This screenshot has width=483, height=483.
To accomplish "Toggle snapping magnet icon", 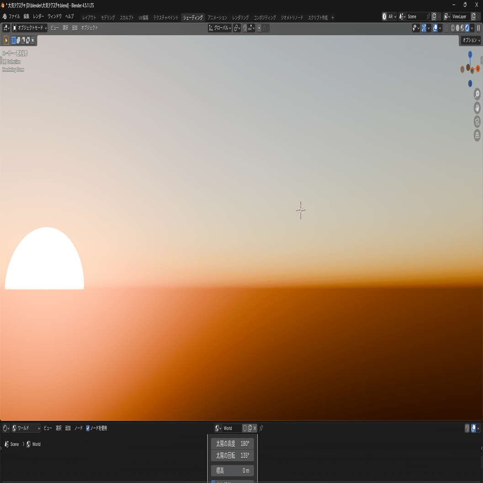I will coord(245,28).
